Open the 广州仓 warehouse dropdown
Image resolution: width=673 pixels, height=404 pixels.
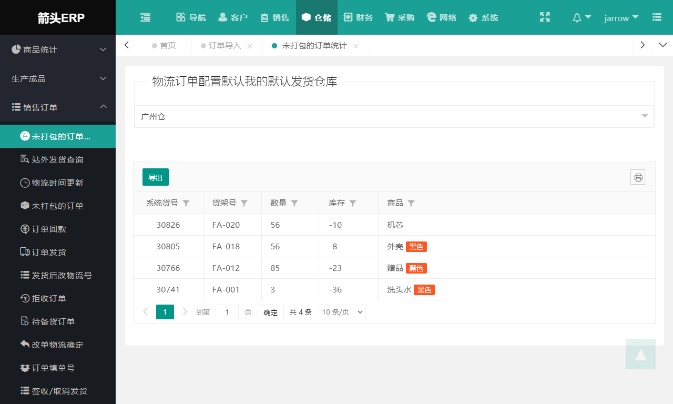(x=394, y=116)
